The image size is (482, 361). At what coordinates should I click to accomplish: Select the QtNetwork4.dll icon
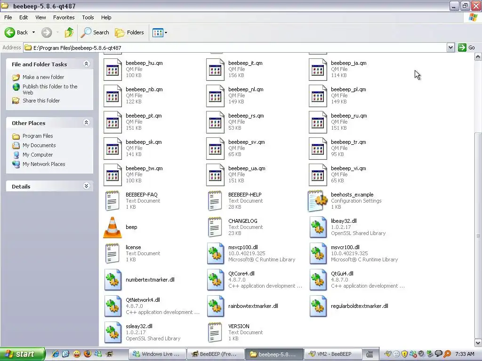click(112, 306)
